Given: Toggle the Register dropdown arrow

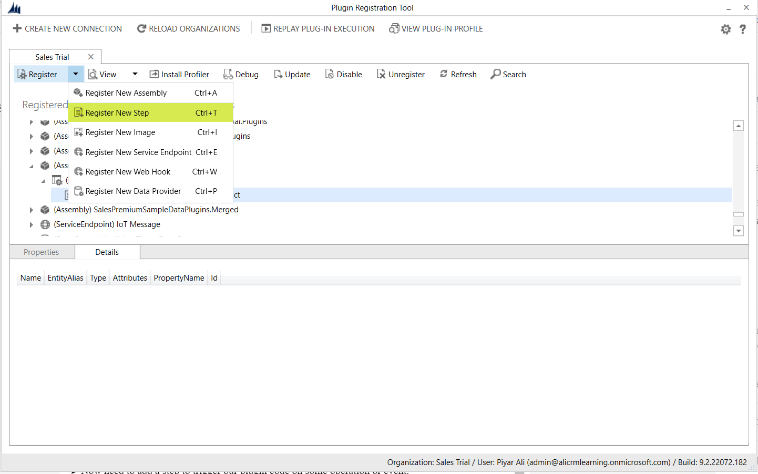Looking at the screenshot, I should (x=76, y=74).
